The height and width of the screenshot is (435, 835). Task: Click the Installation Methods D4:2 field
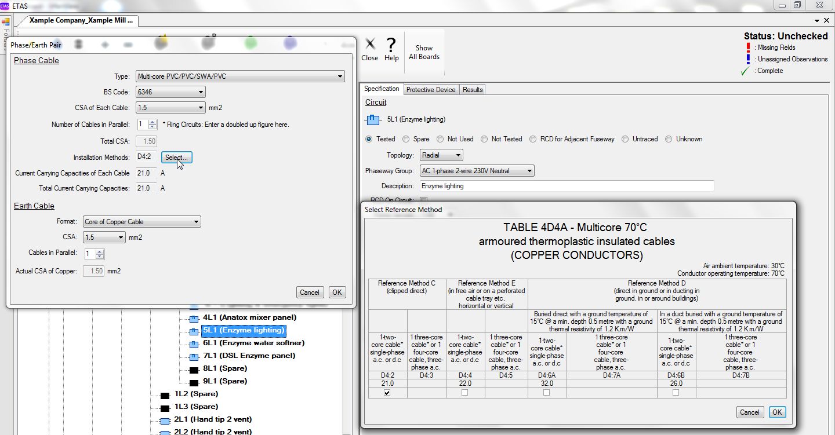pyautogui.click(x=146, y=158)
